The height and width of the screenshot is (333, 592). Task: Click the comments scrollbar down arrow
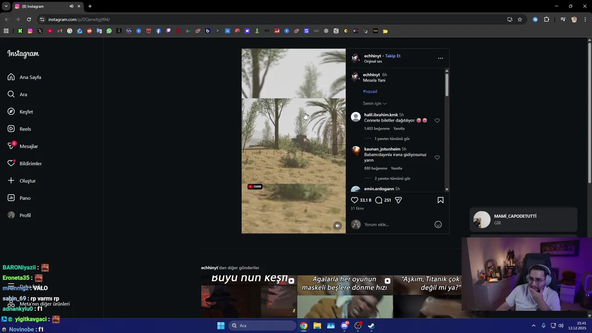pos(447,190)
